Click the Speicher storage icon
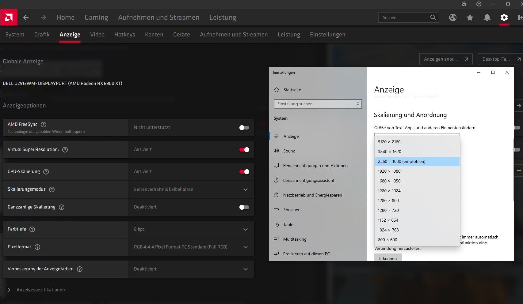The height and width of the screenshot is (304, 523). click(x=276, y=210)
